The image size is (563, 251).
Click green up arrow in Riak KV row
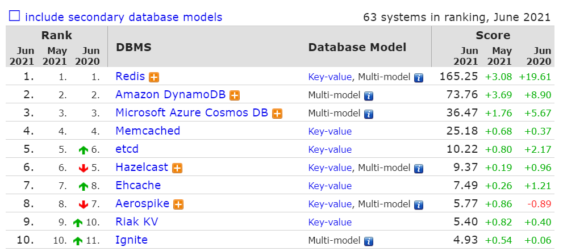click(78, 223)
